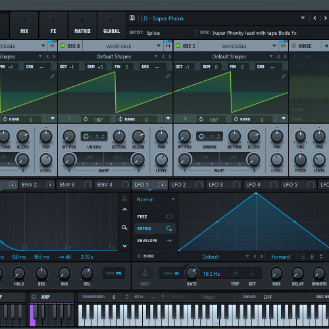Expand OSC B phase row arrow
Image resolution: width=329 pixels, height=329 pixels.
[168, 118]
